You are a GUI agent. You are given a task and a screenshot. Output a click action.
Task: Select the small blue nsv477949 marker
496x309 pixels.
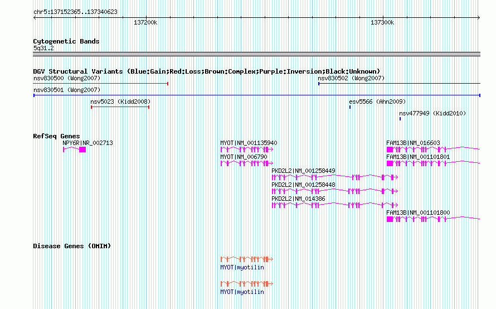[x=400, y=119]
